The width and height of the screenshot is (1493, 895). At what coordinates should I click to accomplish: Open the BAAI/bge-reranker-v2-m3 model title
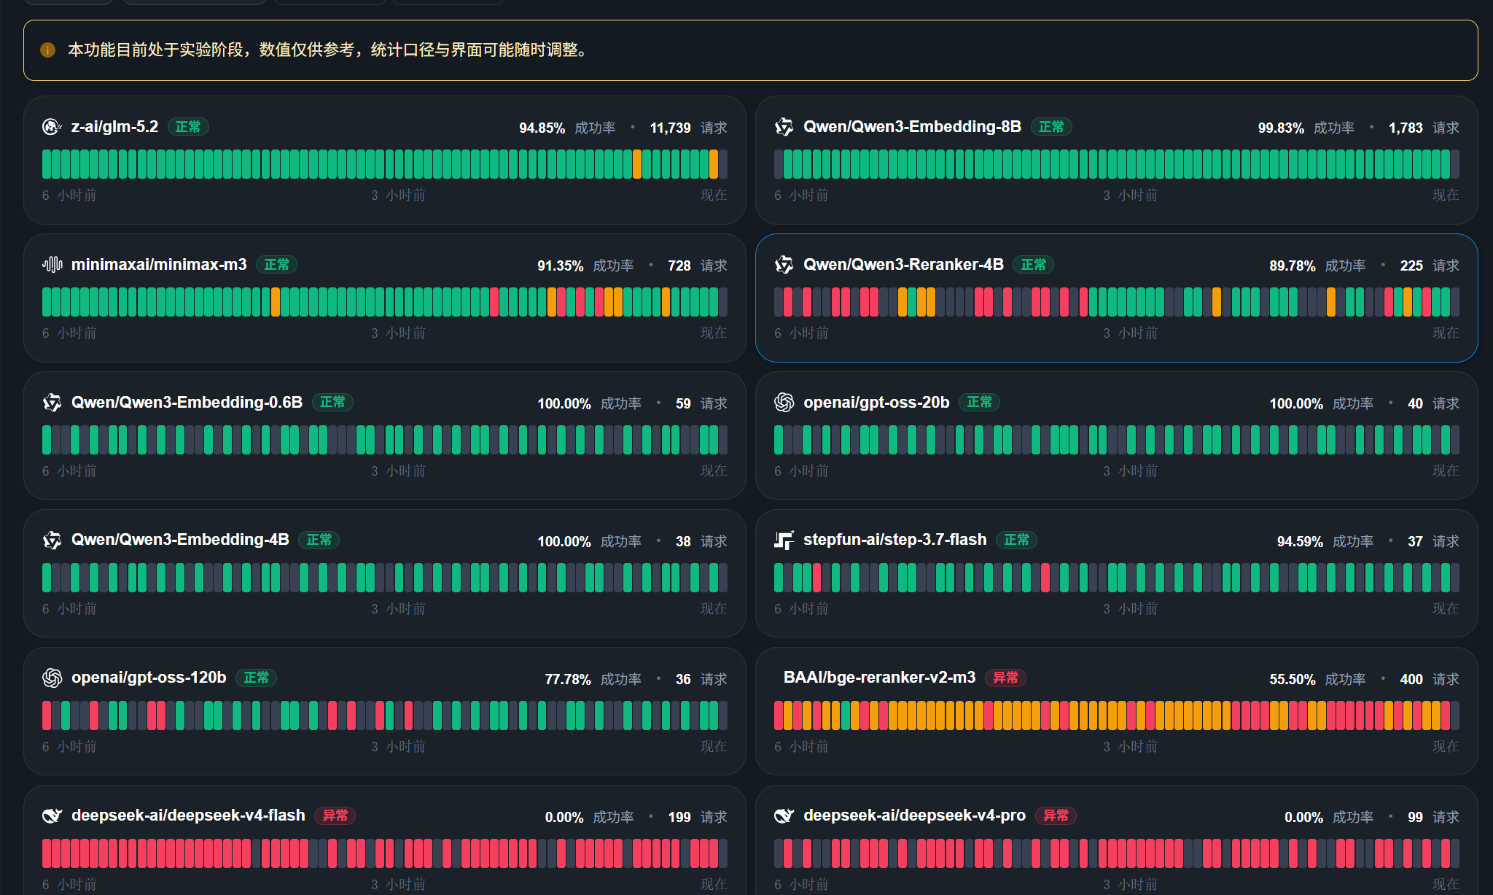tap(879, 678)
